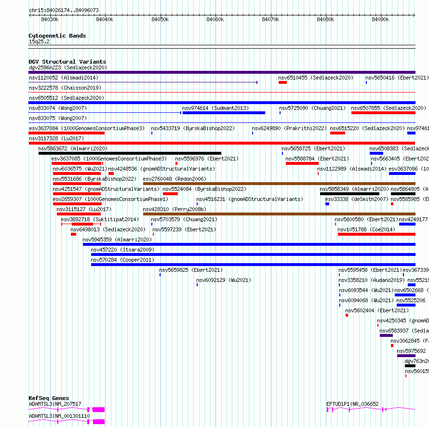The image size is (429, 427).
Task: Select the nsv5600580 (Ebert2021) label
Action: pos(366,219)
